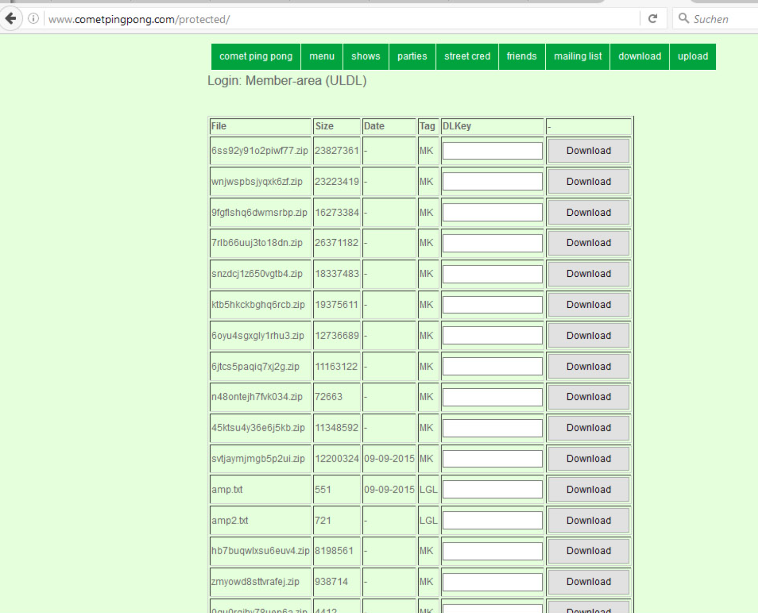The height and width of the screenshot is (613, 758).
Task: Click DLKey field for amp2.txt
Action: pos(492,520)
